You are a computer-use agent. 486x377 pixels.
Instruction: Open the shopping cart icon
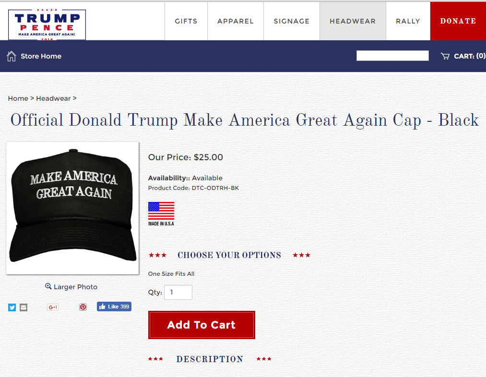(x=445, y=56)
